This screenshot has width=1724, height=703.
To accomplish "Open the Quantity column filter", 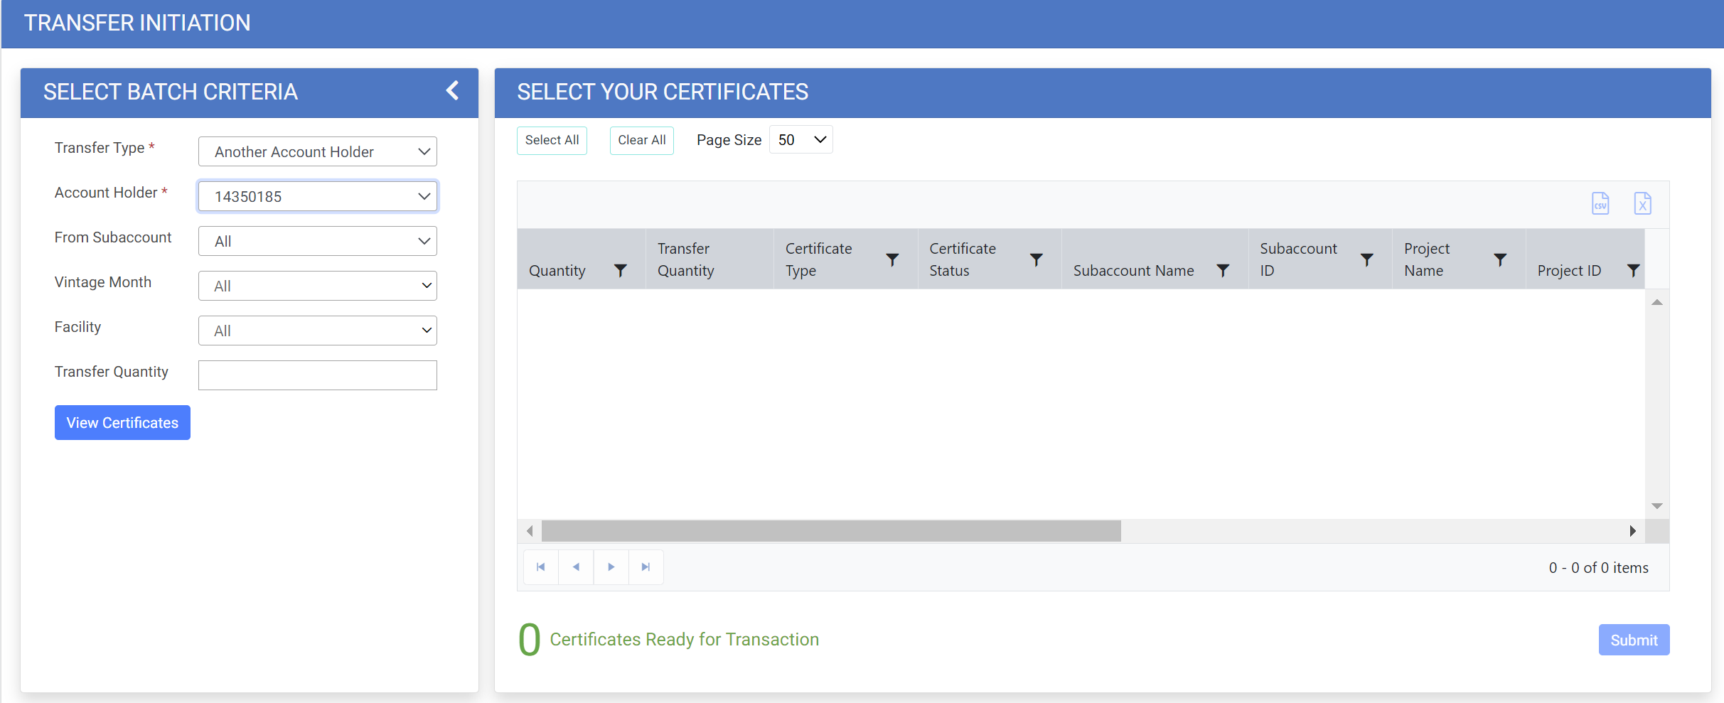I will 620,270.
